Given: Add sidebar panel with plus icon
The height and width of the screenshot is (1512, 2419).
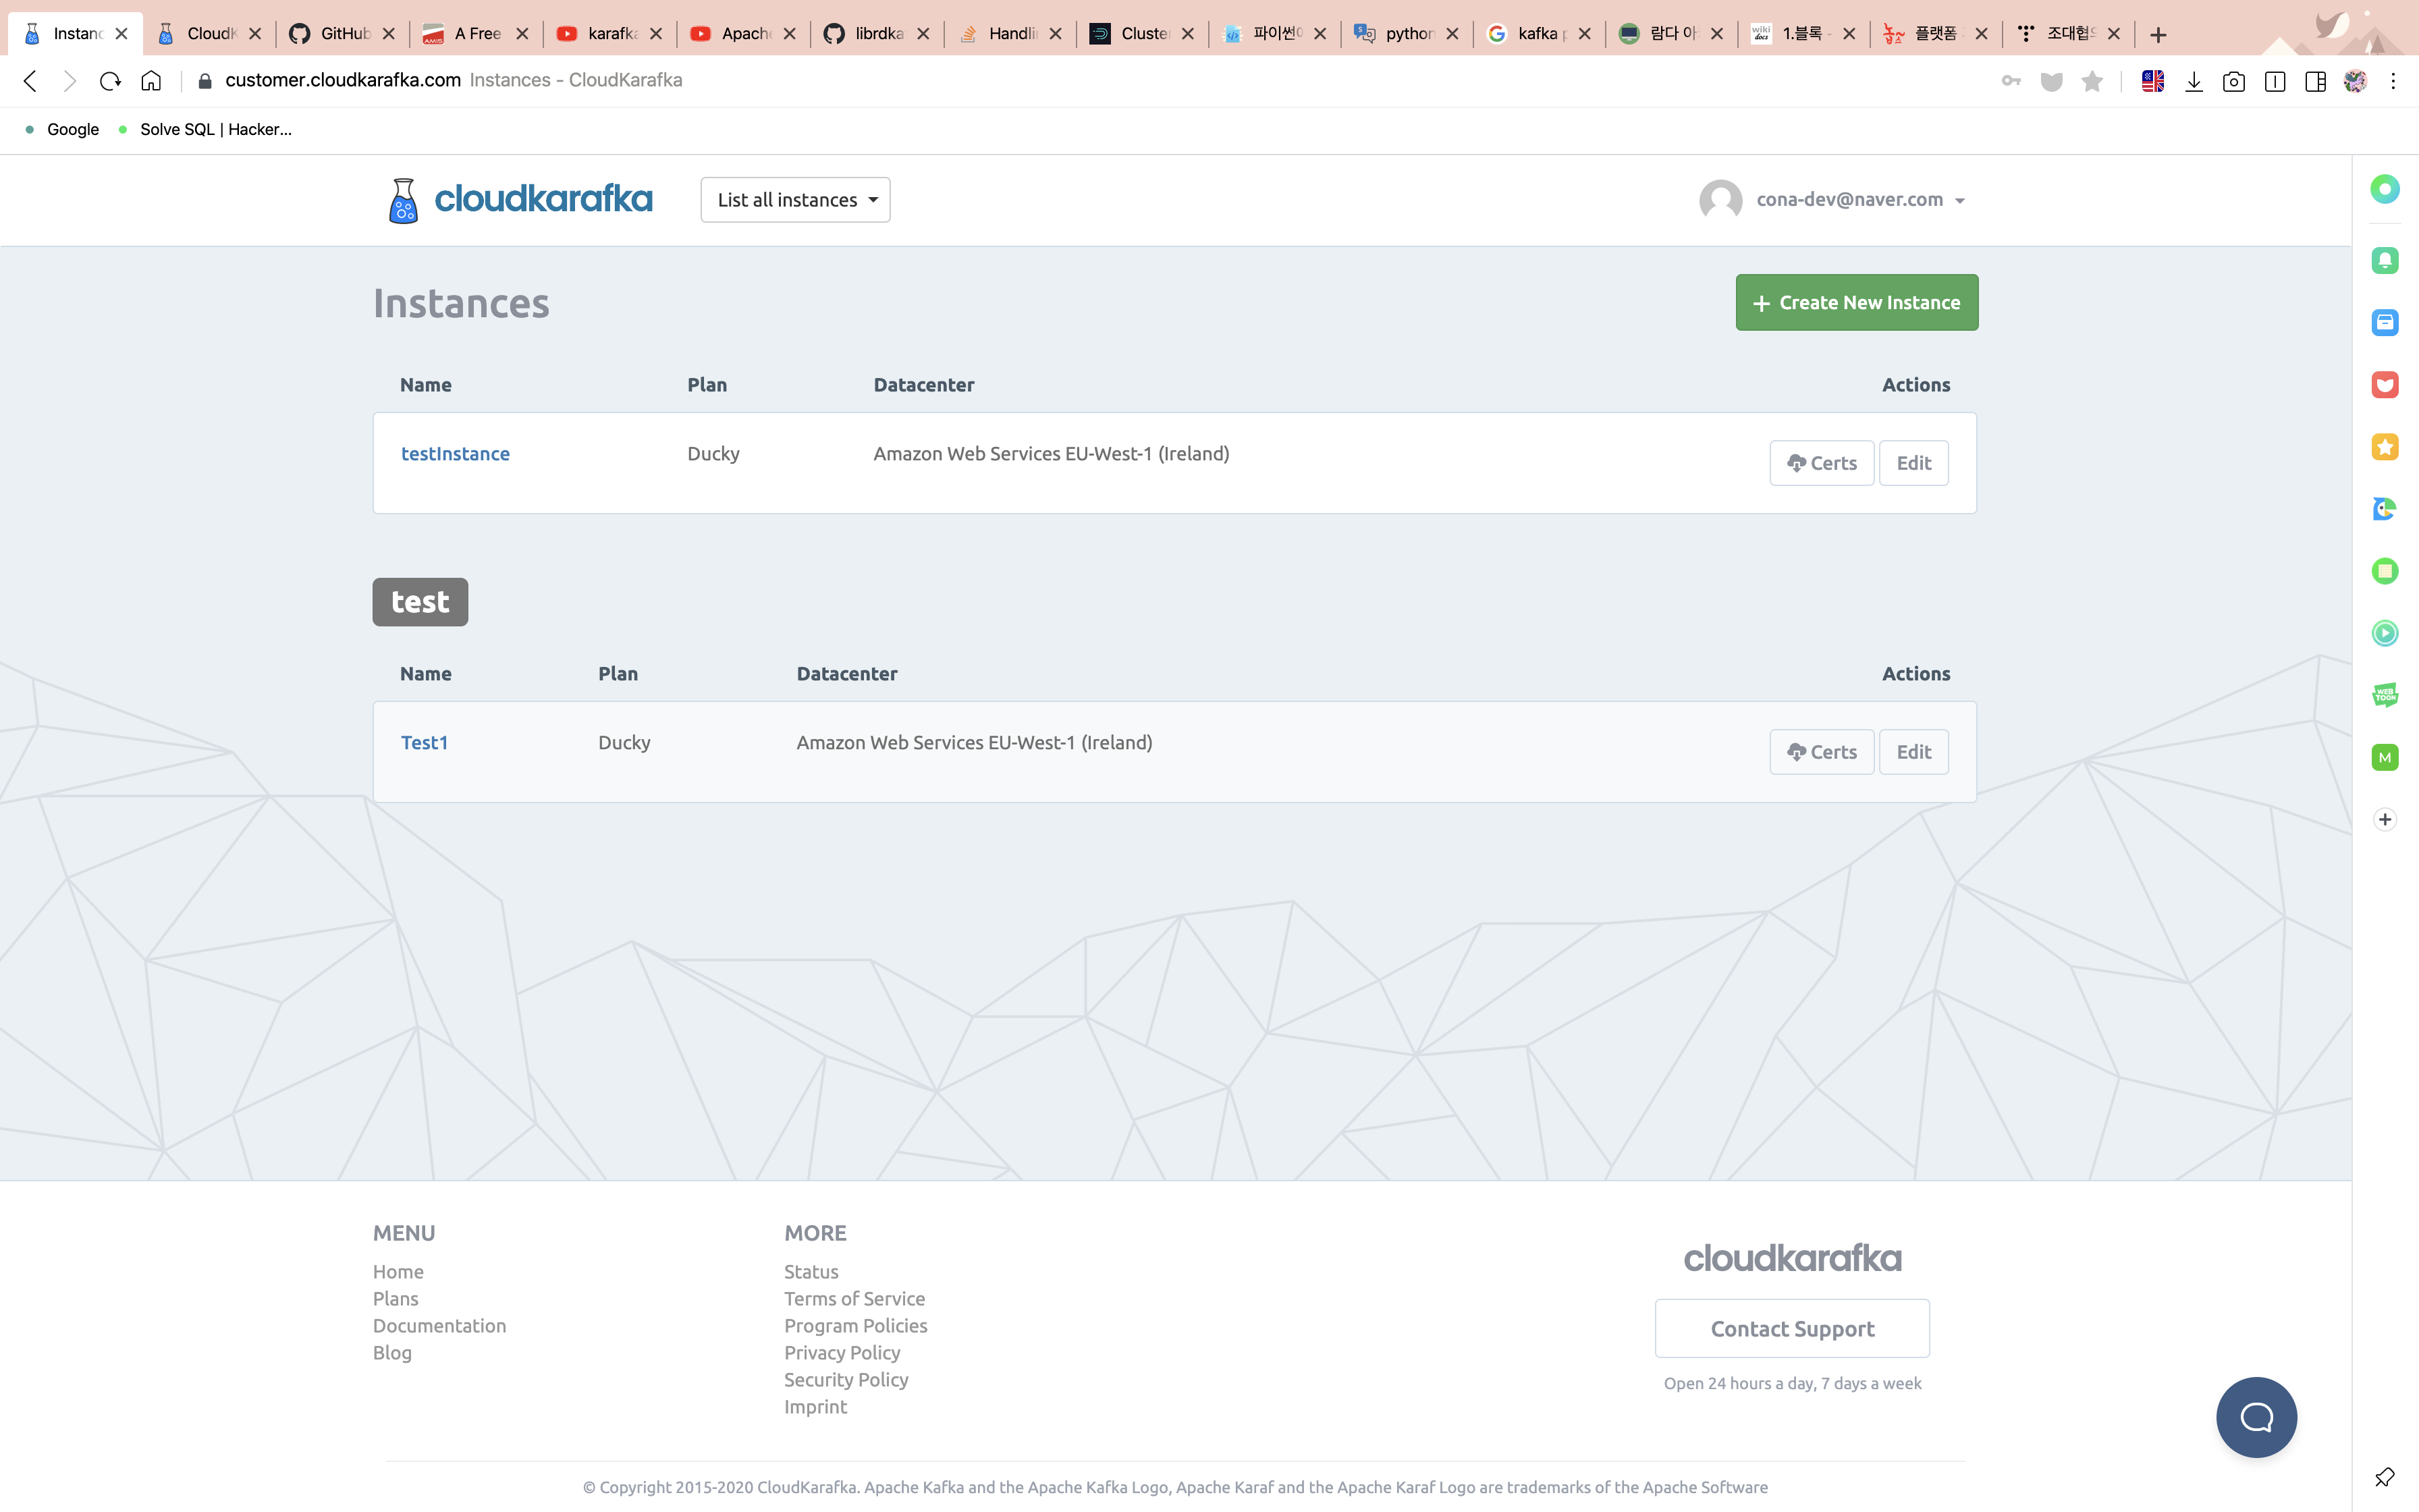Looking at the screenshot, I should [2385, 820].
